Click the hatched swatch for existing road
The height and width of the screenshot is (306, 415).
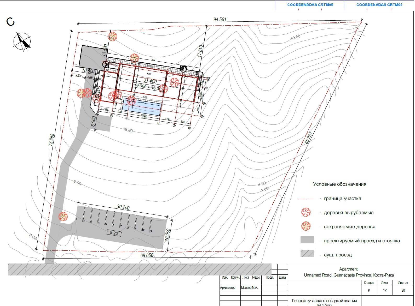307,253
